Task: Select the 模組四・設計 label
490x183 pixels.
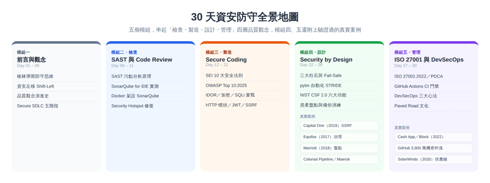Action: point(313,52)
